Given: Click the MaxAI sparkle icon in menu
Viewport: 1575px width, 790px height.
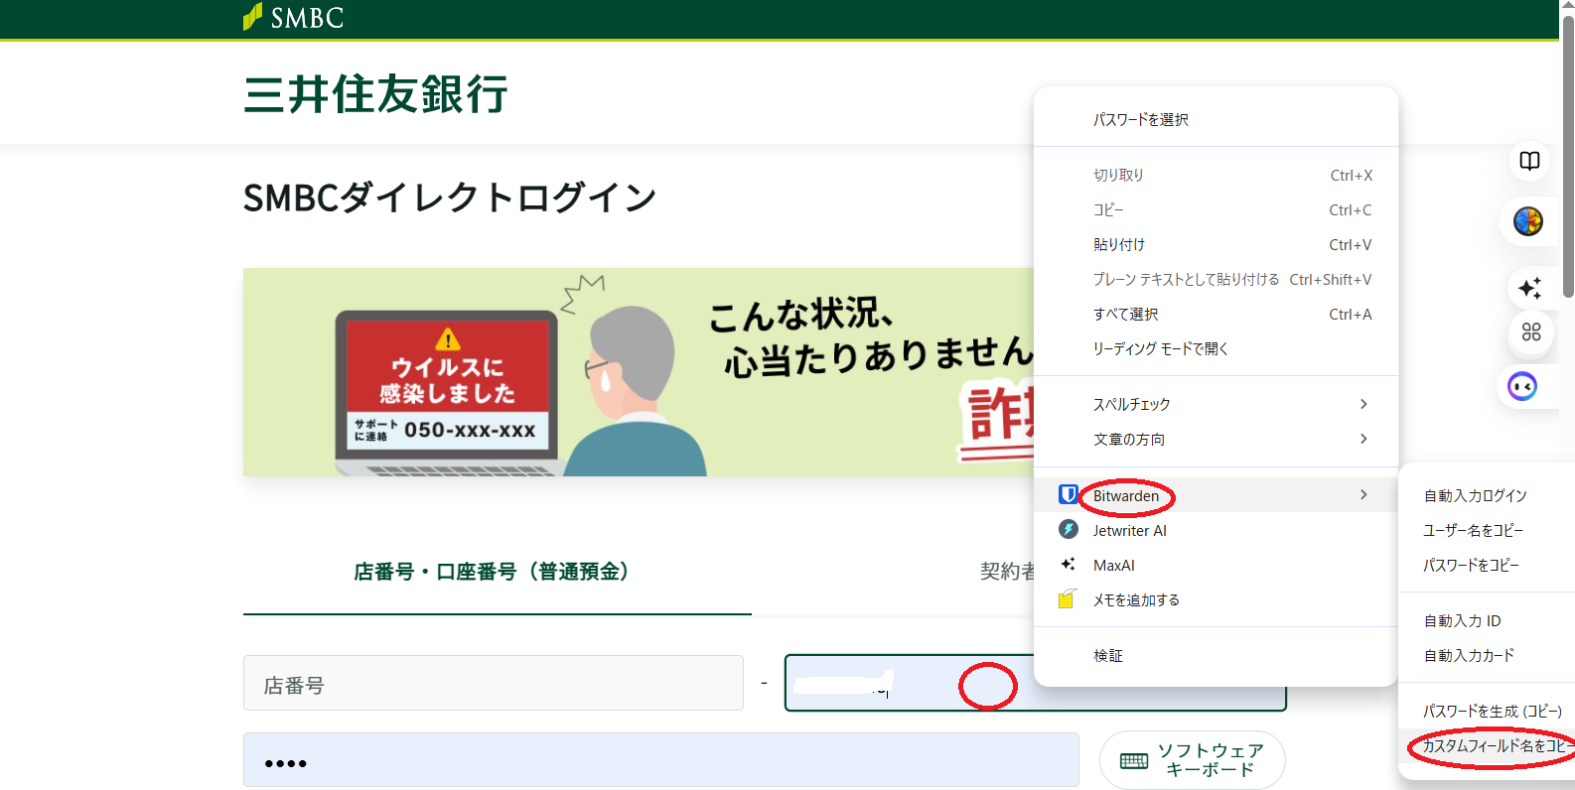Looking at the screenshot, I should point(1068,565).
